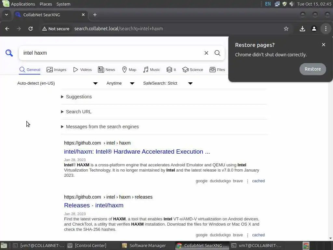
Task: Open the Releases · intel/haxm result
Action: point(94,205)
